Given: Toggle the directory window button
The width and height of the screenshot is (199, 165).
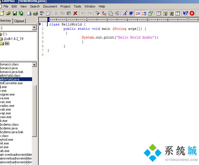Looking at the screenshot, I should [165, 13].
